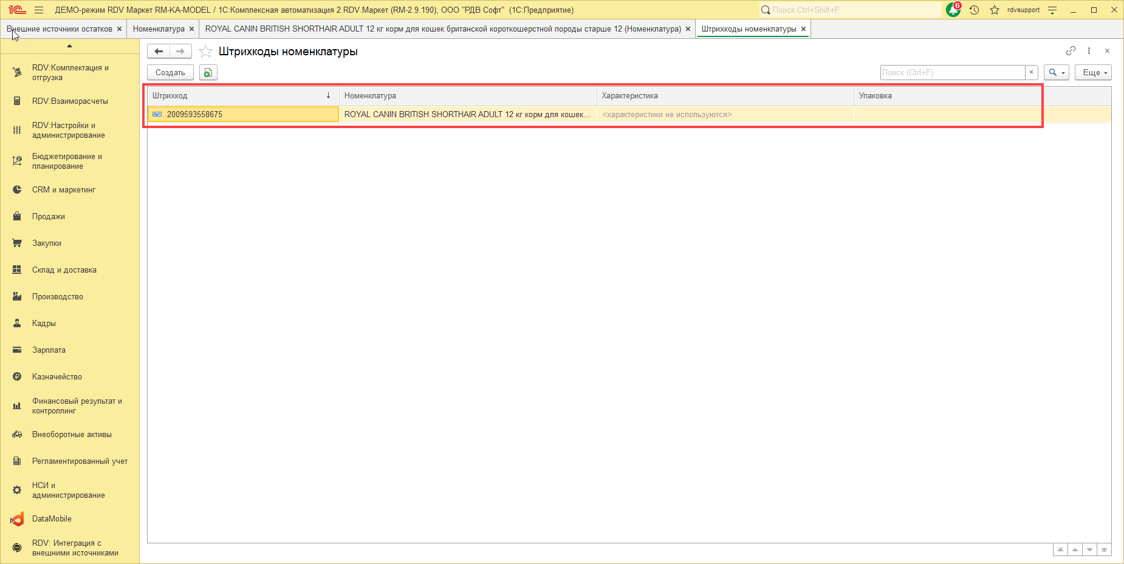This screenshot has width=1124, height=564.
Task: Open DataMobile section
Action: pos(70,519)
